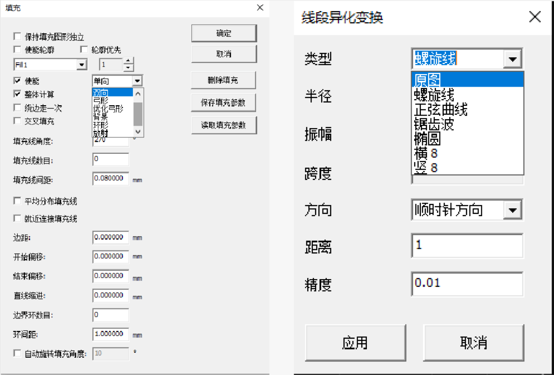Click the 应用 button
Image resolution: width=554 pixels, height=375 pixels.
point(355,343)
